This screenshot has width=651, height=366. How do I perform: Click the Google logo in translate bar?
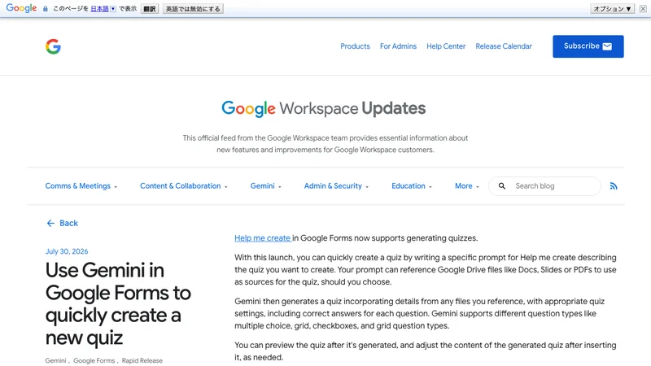(21, 8)
